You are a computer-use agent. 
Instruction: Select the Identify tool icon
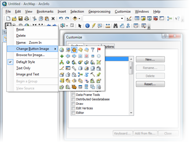point(87,26)
